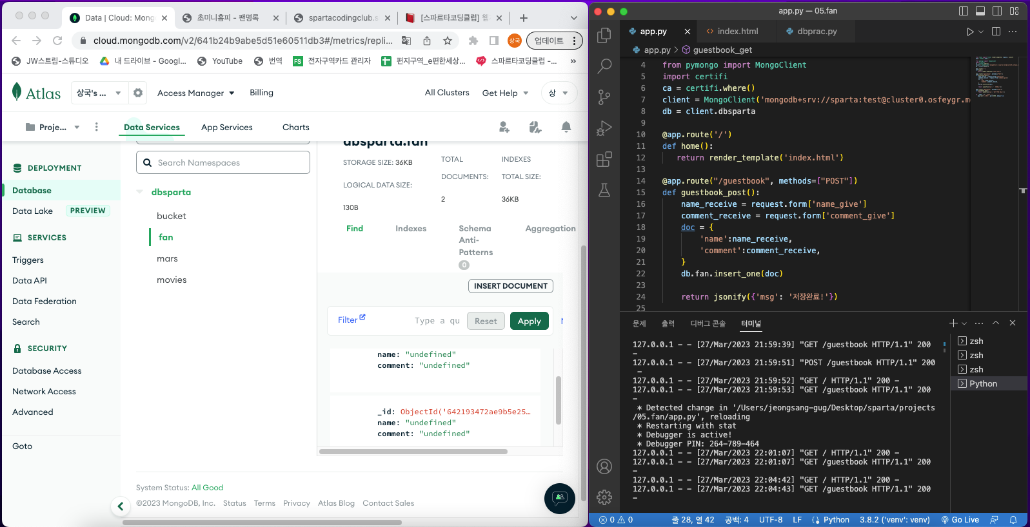1030x527 pixels.
Task: Maximize the terminal panel size
Action: click(x=996, y=323)
